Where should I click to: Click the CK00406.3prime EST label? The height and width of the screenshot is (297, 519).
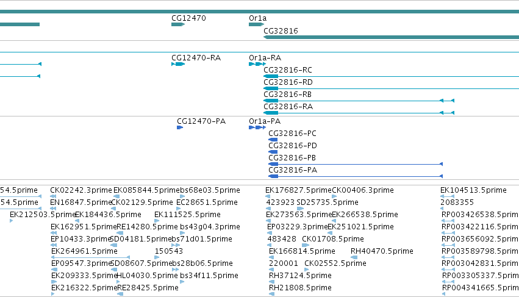363,190
